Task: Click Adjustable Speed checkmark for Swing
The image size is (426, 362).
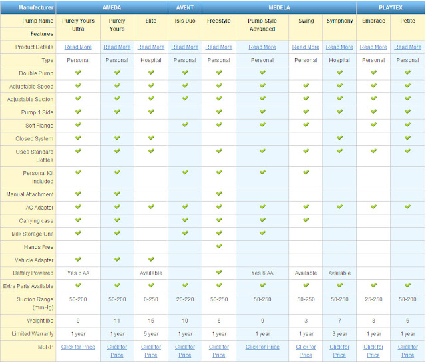Action: tap(306, 86)
